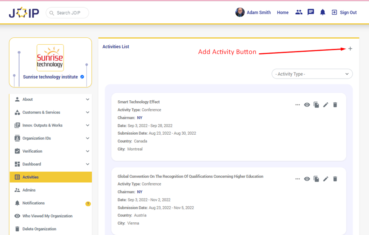Copy the Smart Technology Effect activity

click(316, 105)
